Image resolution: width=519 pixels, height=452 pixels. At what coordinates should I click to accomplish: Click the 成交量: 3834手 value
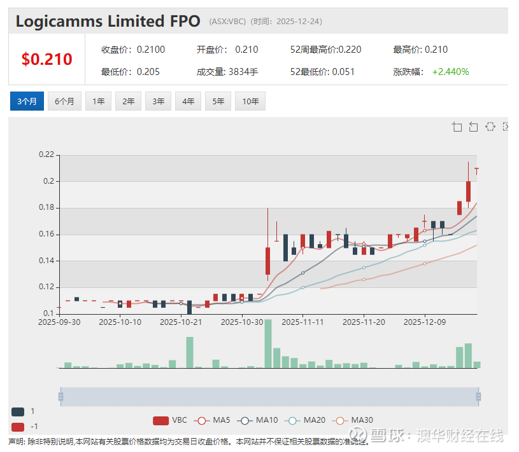(227, 72)
